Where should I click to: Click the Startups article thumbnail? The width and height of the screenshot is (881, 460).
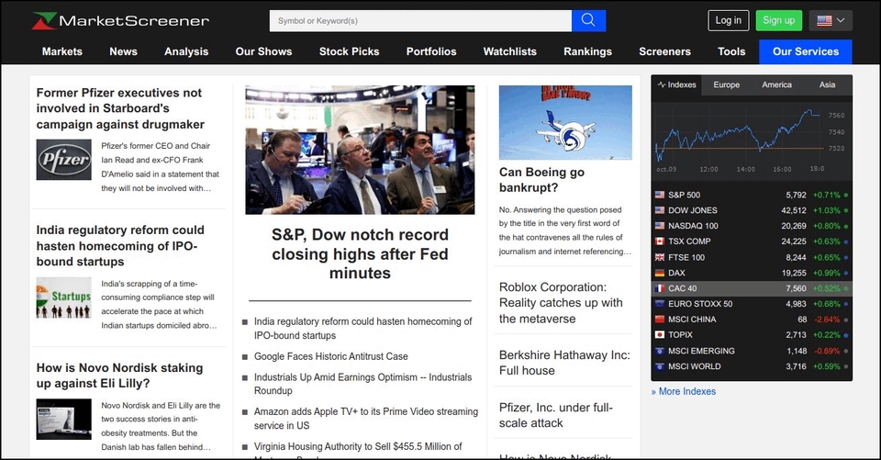[64, 297]
